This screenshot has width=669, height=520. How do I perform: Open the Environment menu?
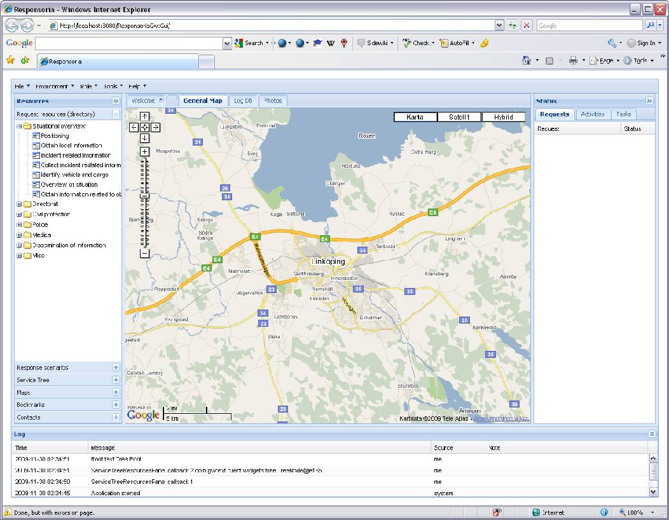55,86
